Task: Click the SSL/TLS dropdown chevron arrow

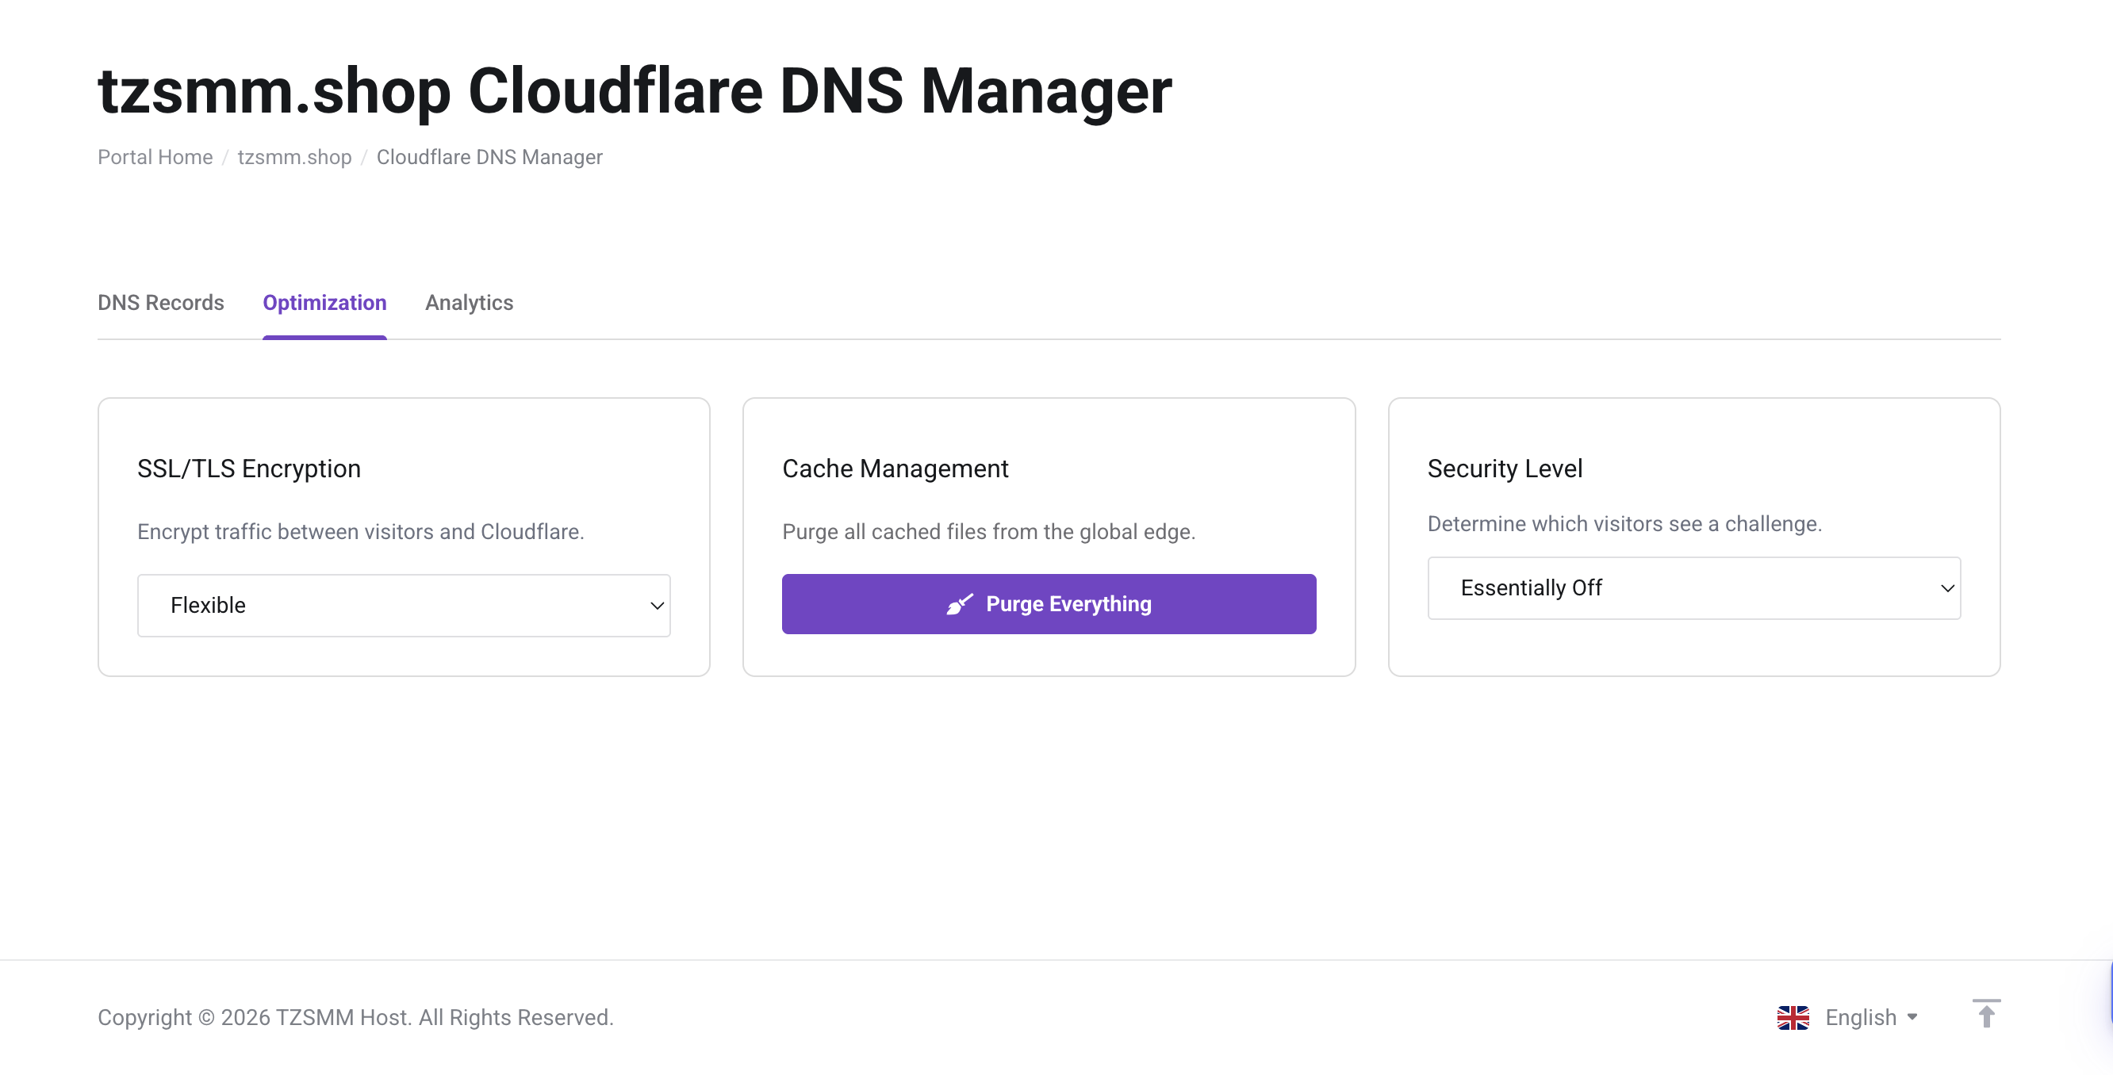Action: point(657,606)
